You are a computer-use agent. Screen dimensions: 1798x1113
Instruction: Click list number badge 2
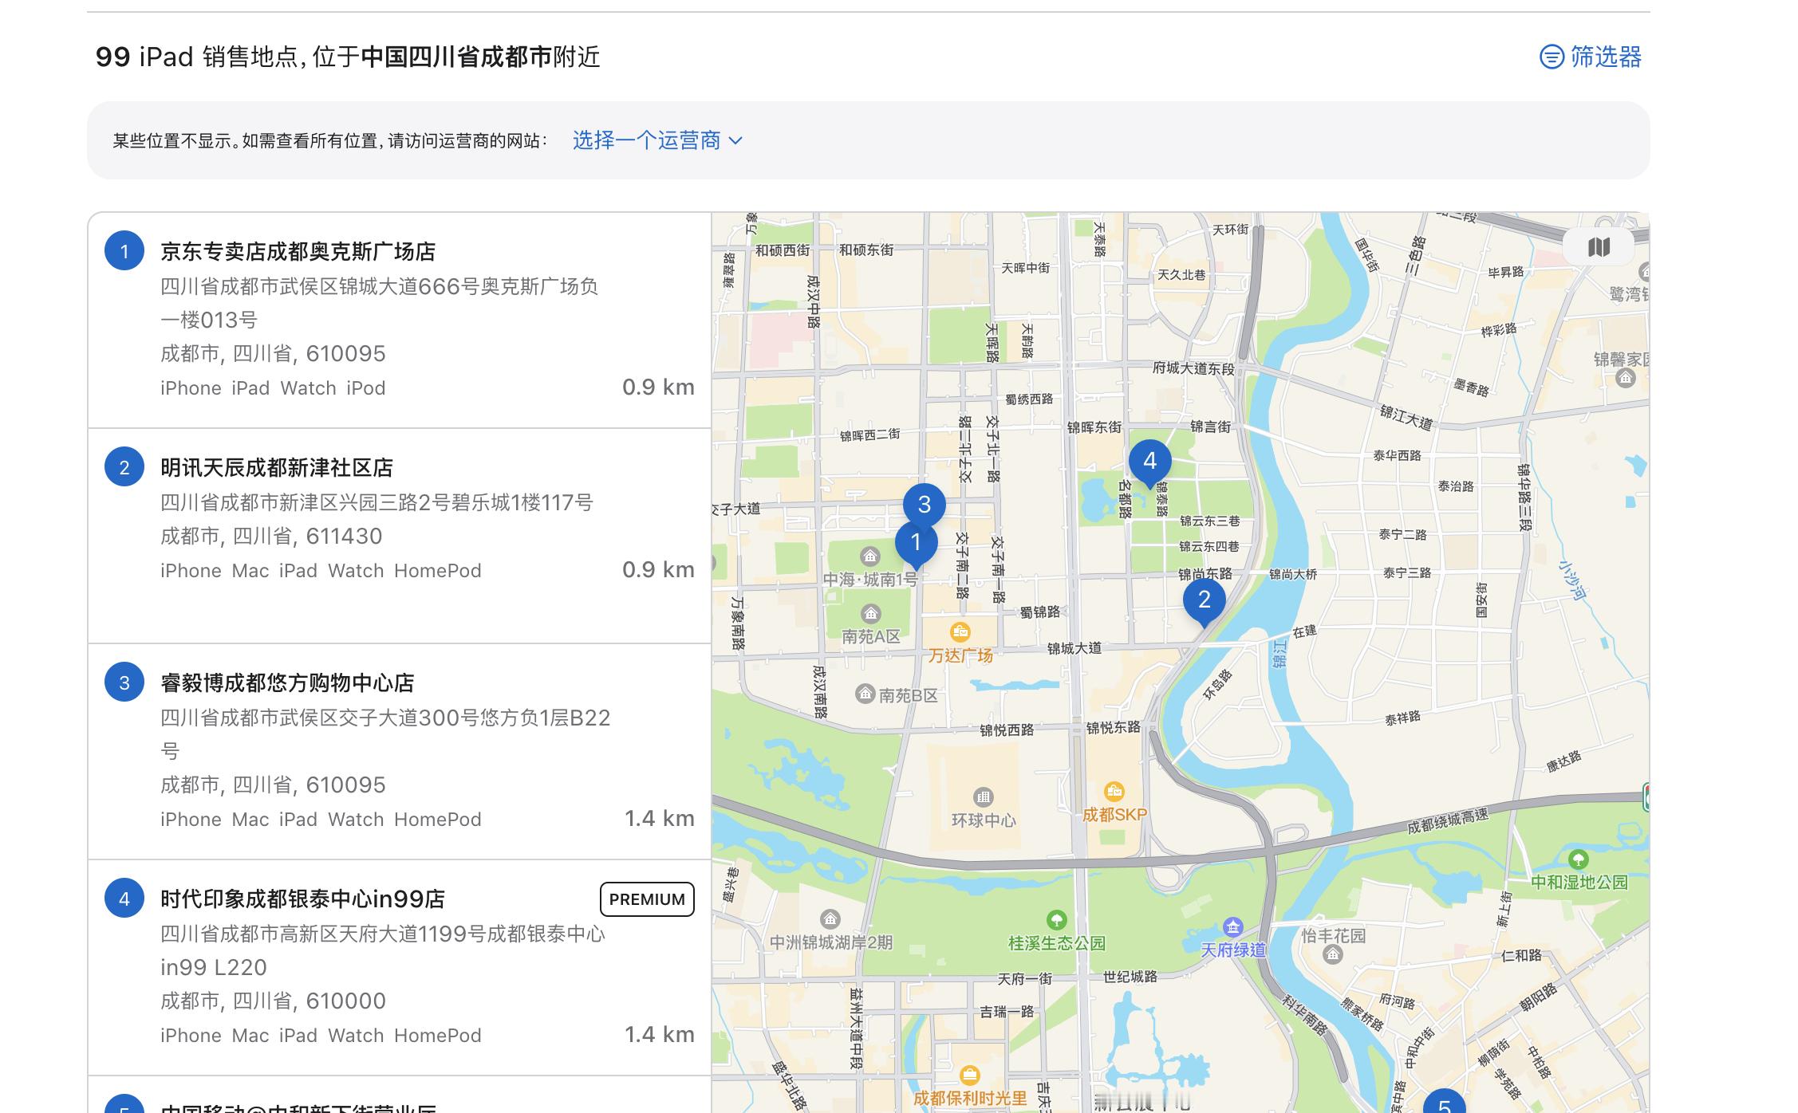click(124, 467)
